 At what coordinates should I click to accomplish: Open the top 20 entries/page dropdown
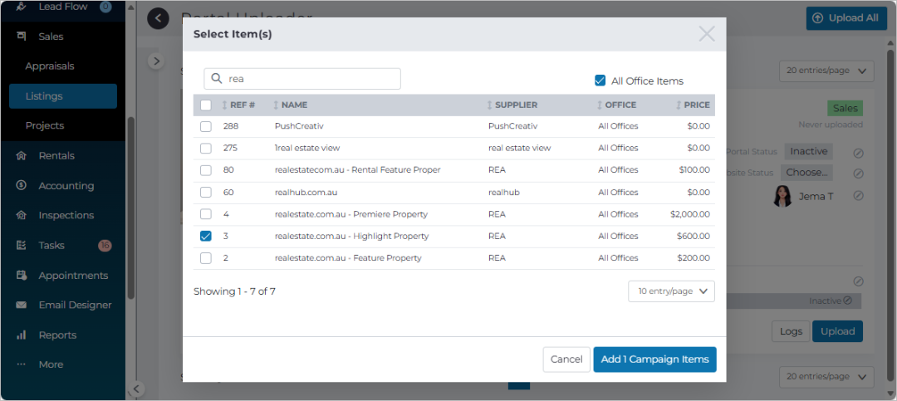click(826, 71)
